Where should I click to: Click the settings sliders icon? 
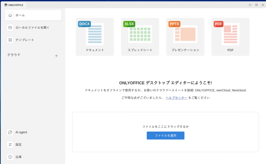[x=10, y=144]
